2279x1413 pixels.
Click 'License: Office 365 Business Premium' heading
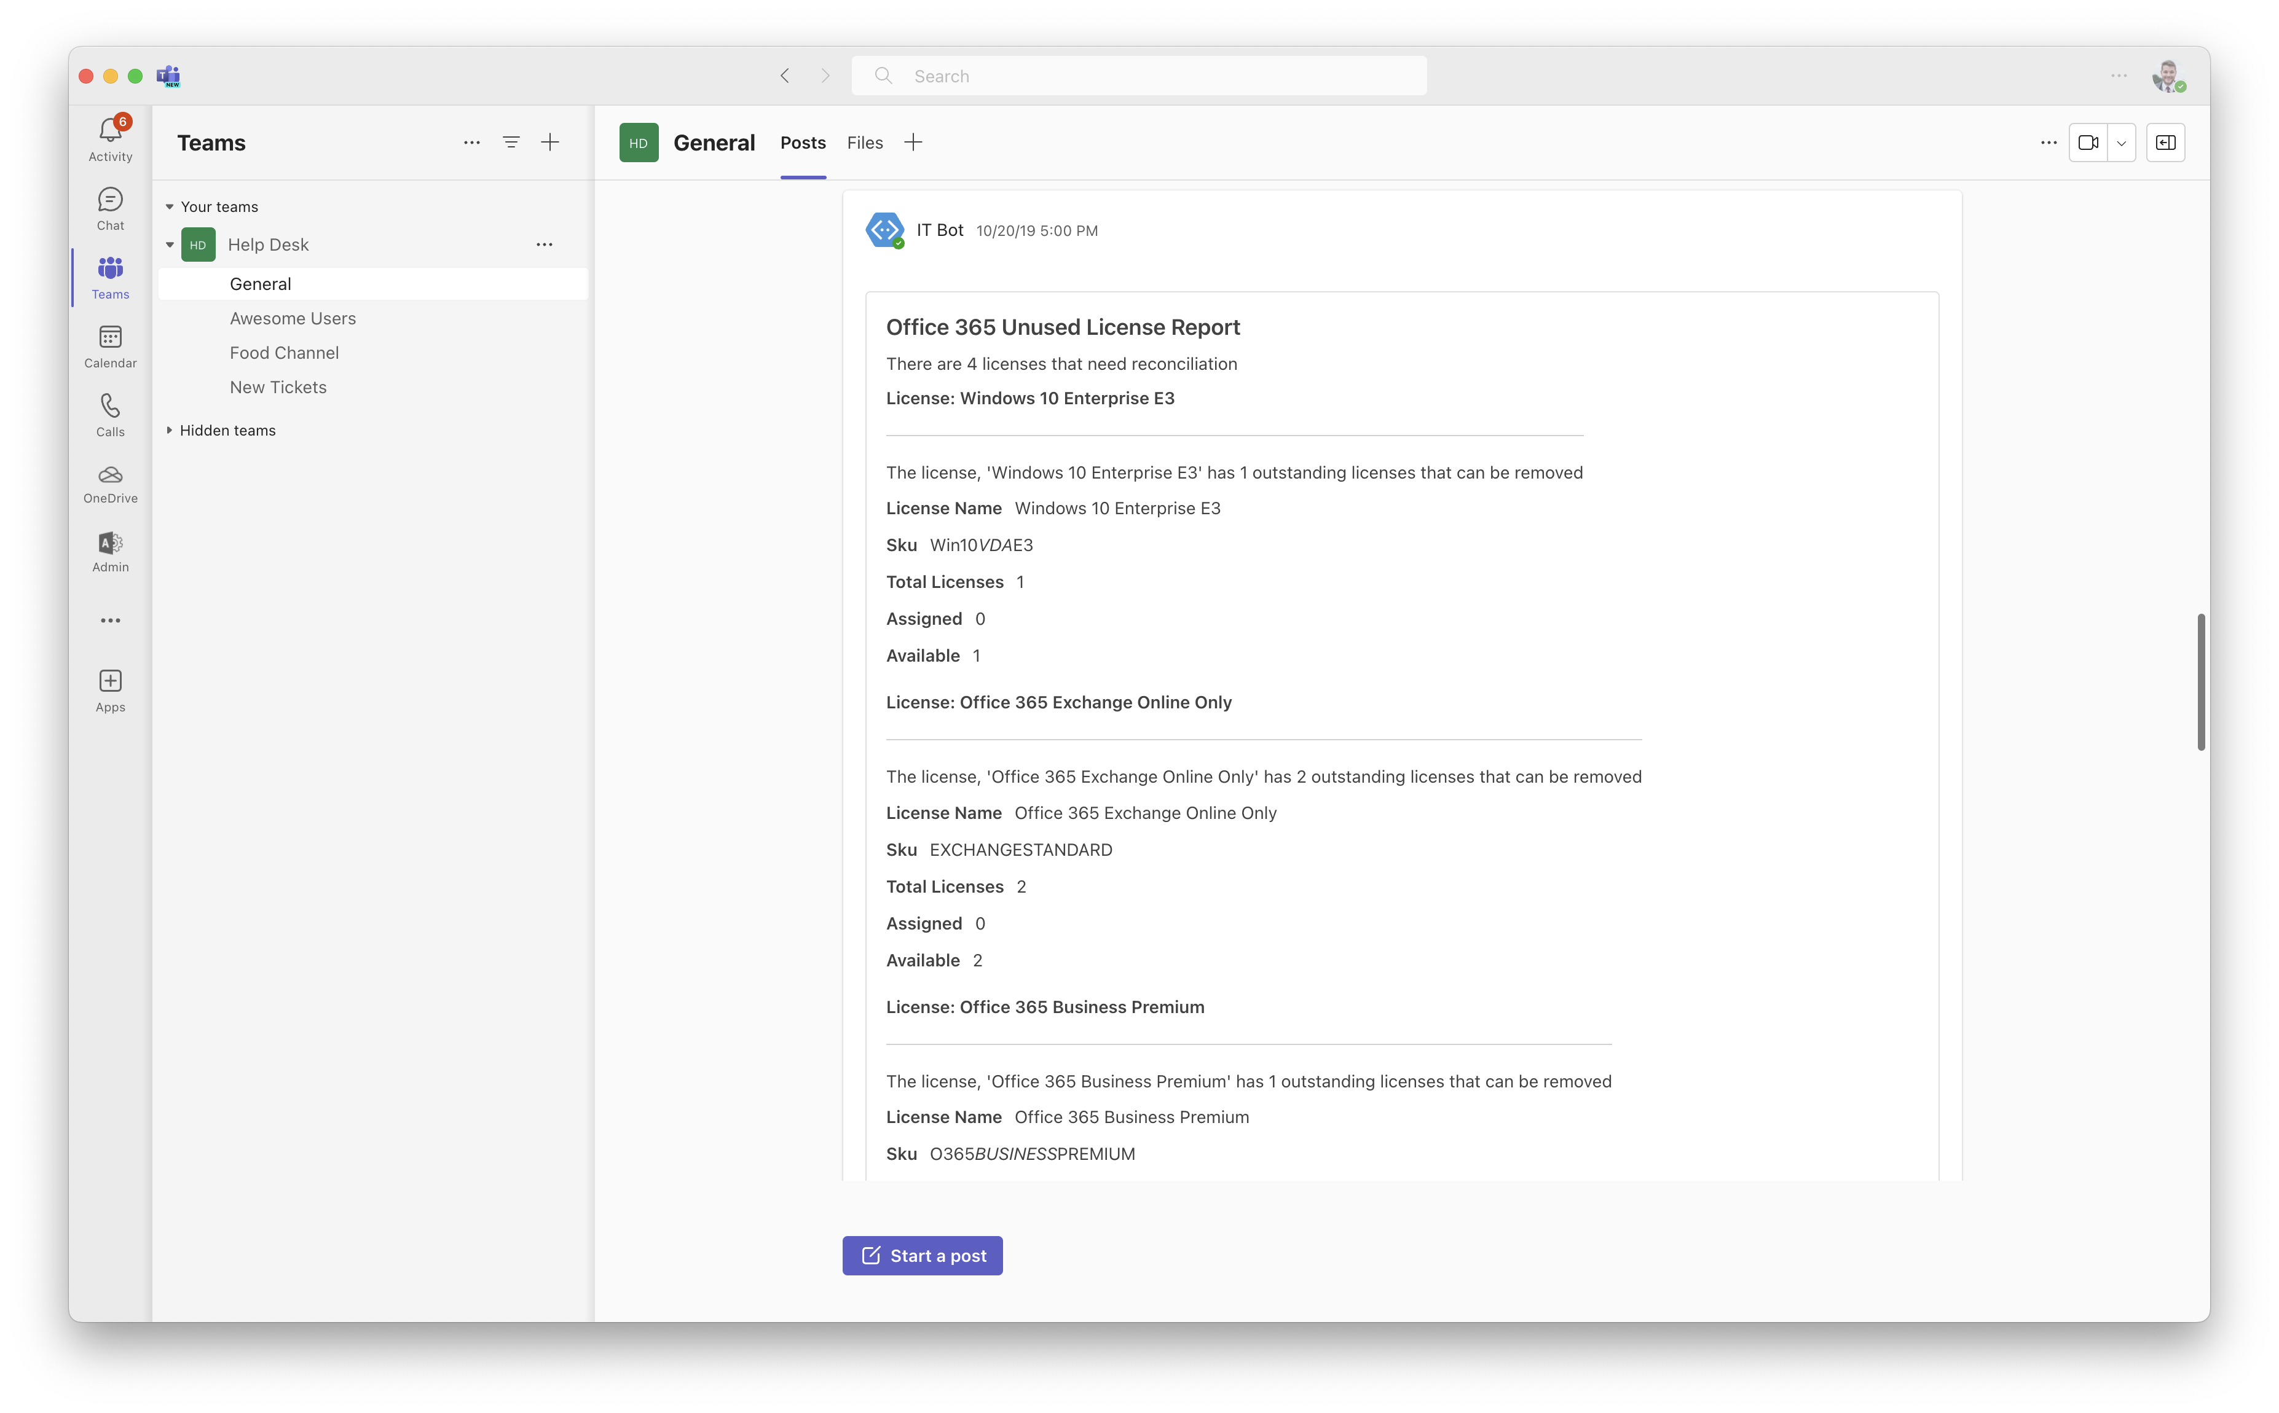tap(1045, 1008)
